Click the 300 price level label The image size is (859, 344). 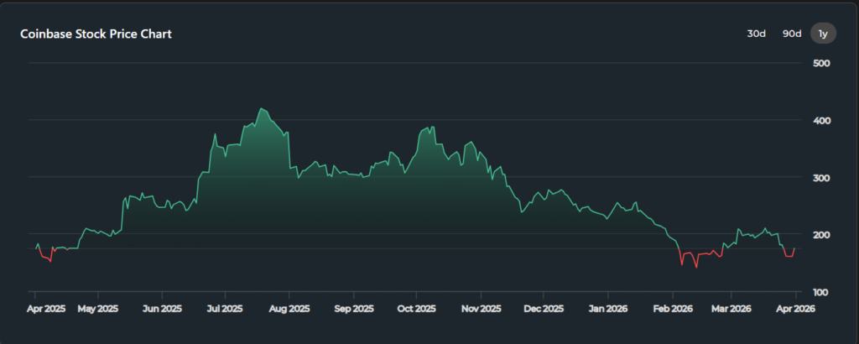tap(821, 178)
